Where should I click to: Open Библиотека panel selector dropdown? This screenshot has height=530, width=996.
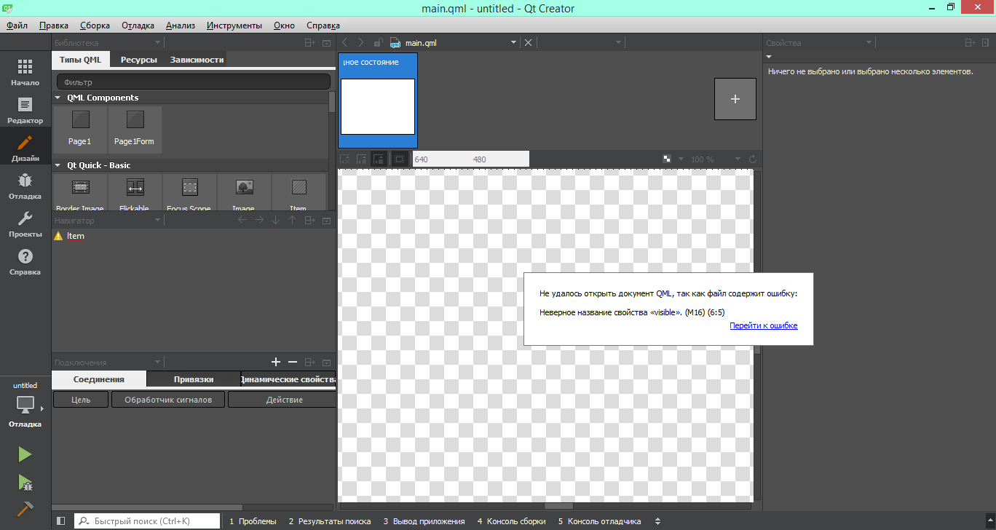coord(159,43)
